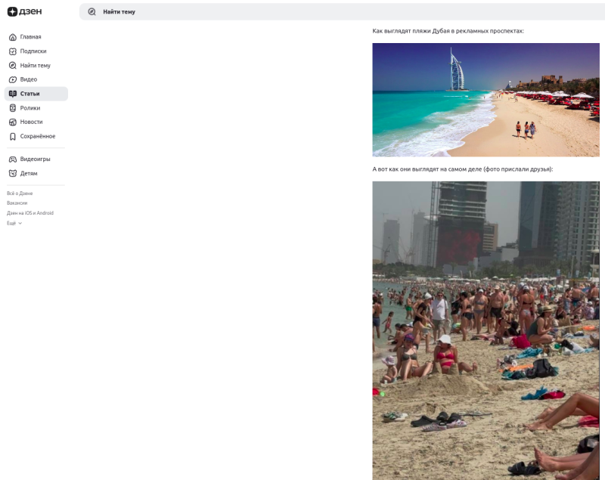The height and width of the screenshot is (480, 605).
Task: Click the Ролики sidebar icon
Action: tap(13, 108)
